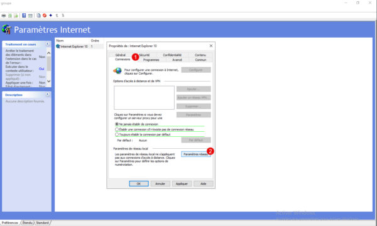Click the green refresh page toolbar icon
Viewport: 377px width, 226px height.
[10, 16]
